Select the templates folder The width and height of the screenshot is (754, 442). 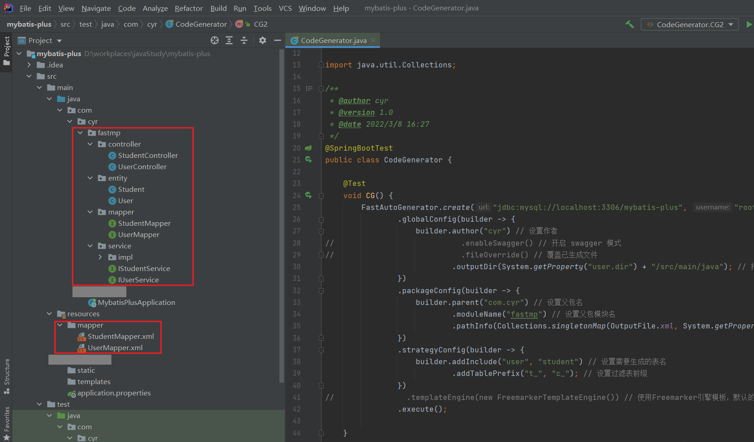pos(94,381)
